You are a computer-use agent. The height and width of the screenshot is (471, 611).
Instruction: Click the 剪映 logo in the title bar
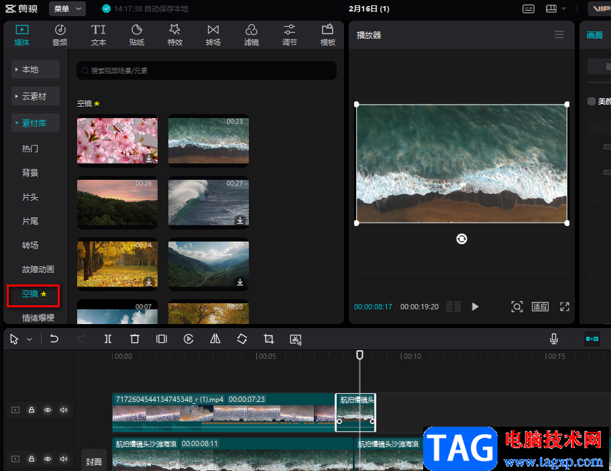coord(21,9)
